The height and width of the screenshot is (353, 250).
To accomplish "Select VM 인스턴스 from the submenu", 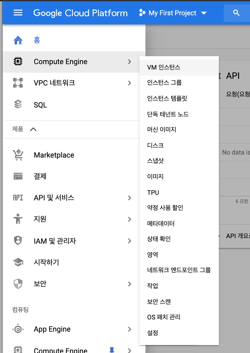I will point(179,67).
